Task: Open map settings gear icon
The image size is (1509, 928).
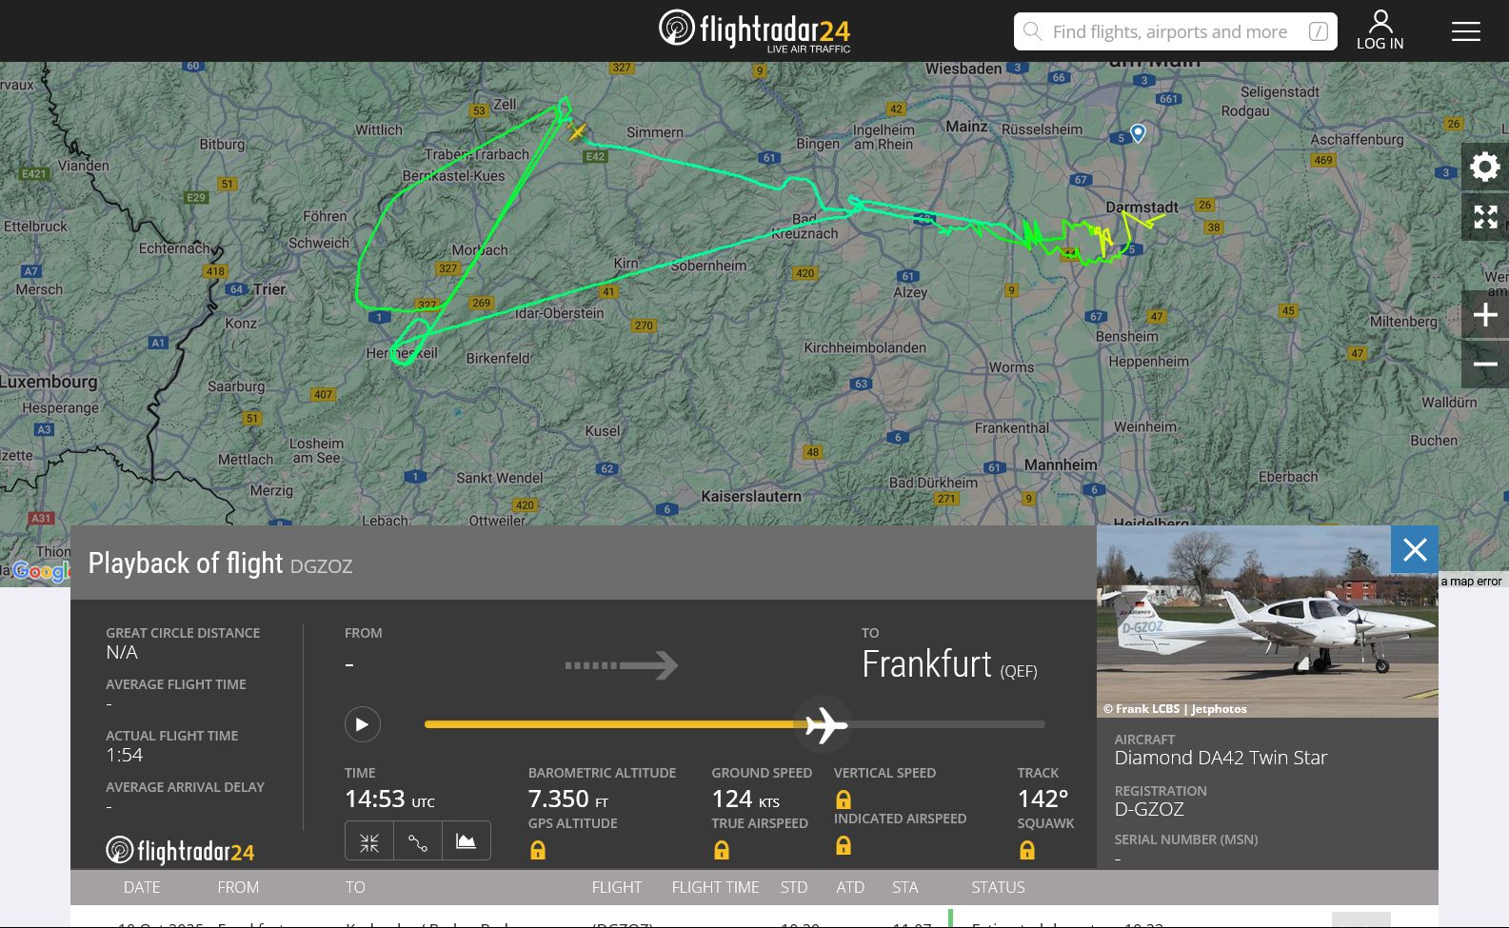Action: tap(1485, 168)
